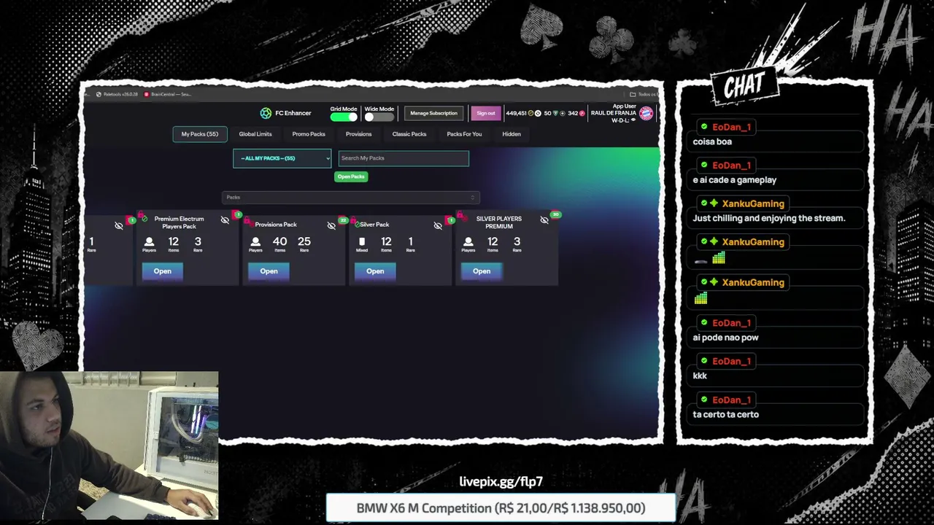Click XankuGaming username above "Just chilling" message

tap(753, 203)
